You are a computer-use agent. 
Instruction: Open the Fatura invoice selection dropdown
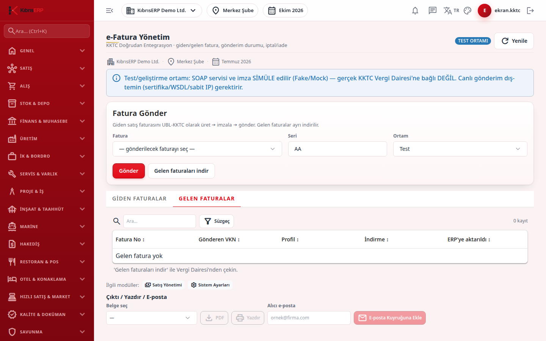[197, 149]
